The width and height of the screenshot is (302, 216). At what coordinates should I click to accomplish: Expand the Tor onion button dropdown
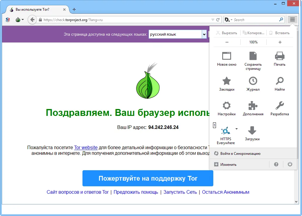point(23,20)
